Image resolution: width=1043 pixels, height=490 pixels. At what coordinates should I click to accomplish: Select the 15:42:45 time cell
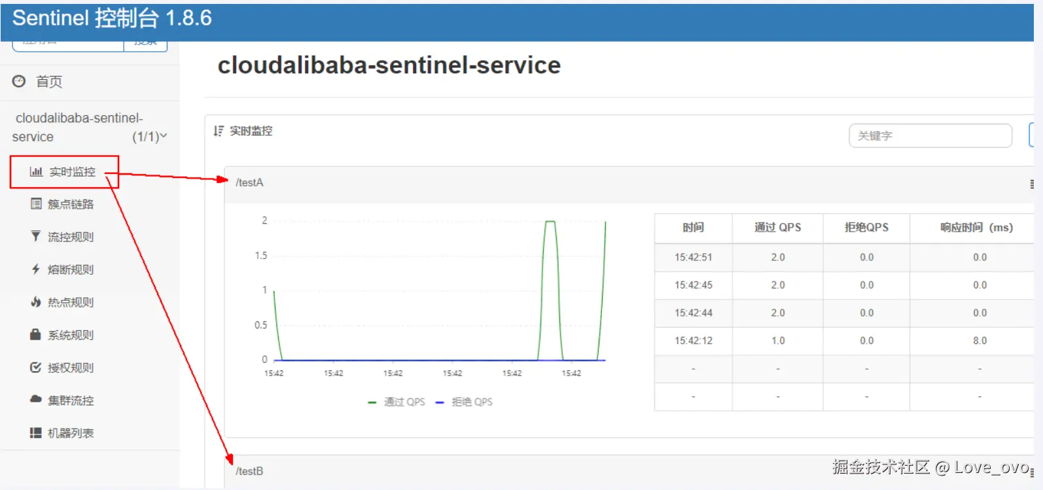[694, 285]
